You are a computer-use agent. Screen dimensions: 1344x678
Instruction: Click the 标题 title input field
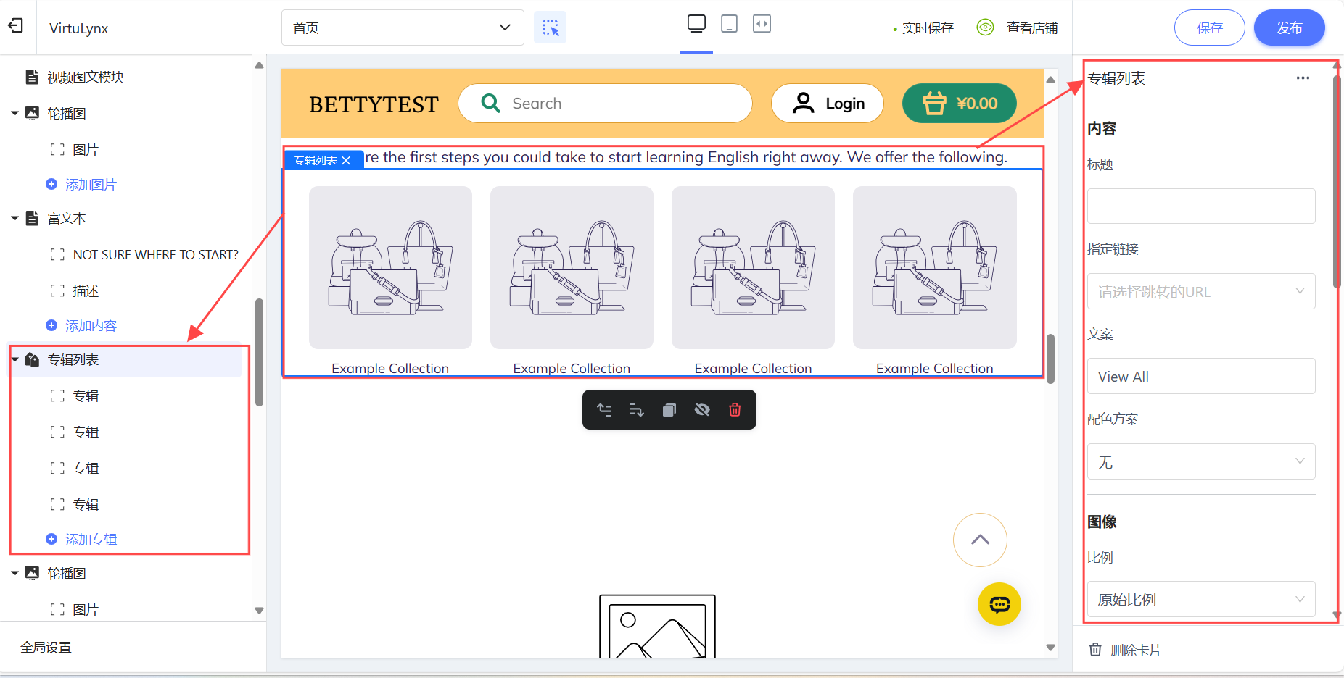1201,206
